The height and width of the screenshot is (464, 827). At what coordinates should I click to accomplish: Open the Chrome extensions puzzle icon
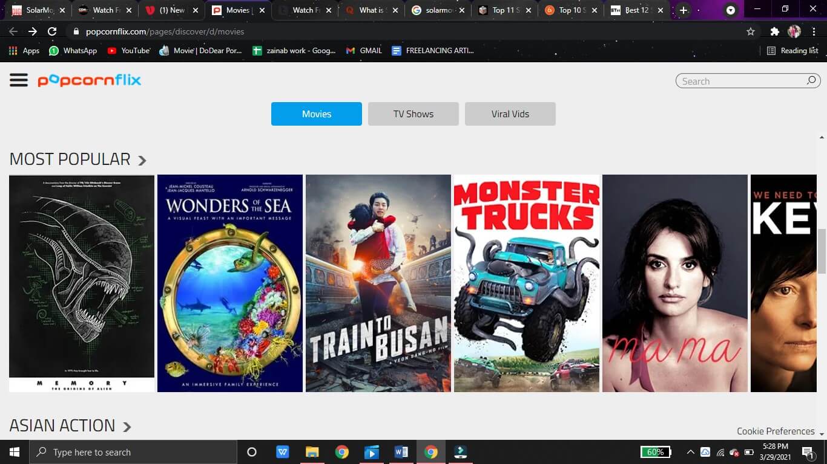(x=774, y=31)
